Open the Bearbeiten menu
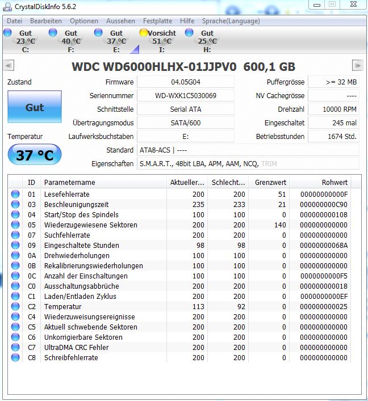The image size is (368, 401). (x=46, y=21)
